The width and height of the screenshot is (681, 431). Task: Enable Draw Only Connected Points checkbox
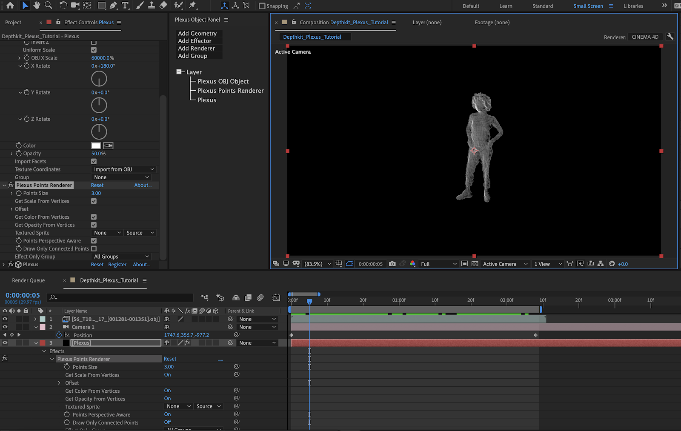pyautogui.click(x=94, y=248)
